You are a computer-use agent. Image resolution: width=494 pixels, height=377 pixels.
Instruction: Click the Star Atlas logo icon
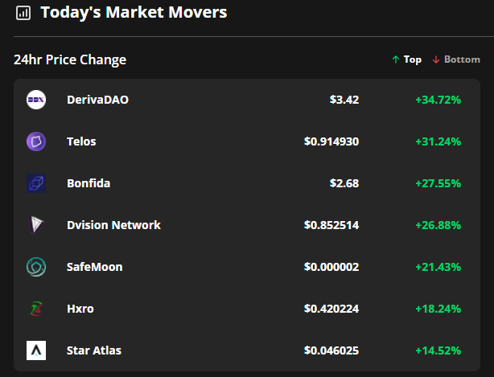pos(36,350)
